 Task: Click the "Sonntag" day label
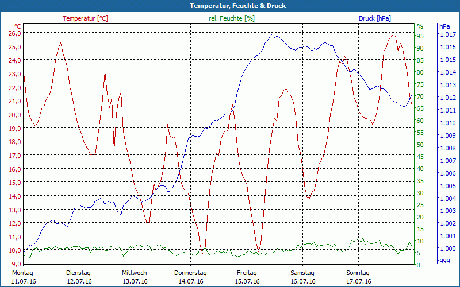pyautogui.click(x=358, y=273)
